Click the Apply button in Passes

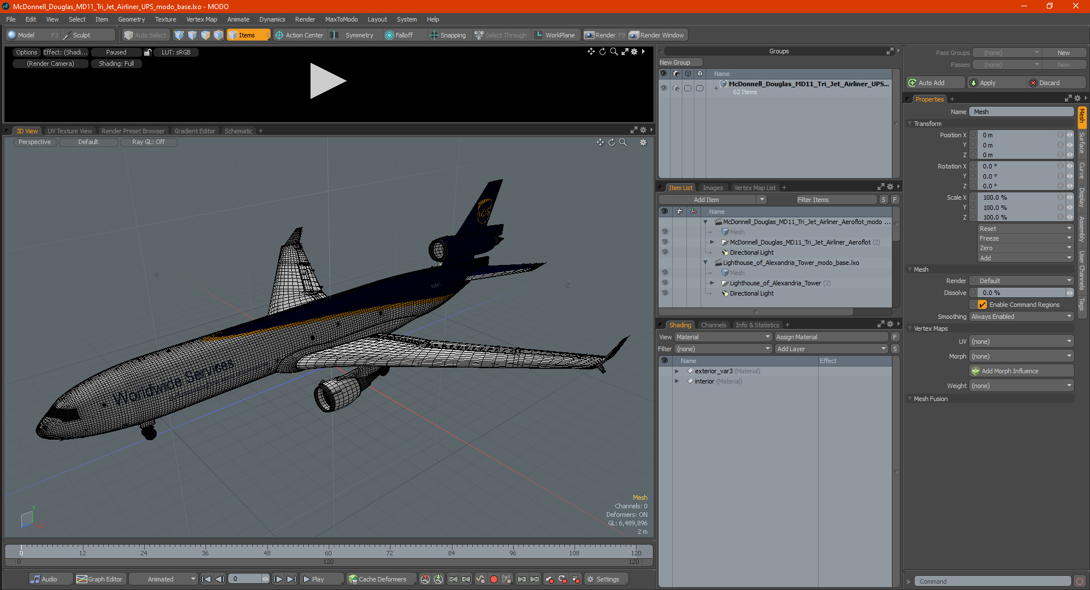point(996,83)
